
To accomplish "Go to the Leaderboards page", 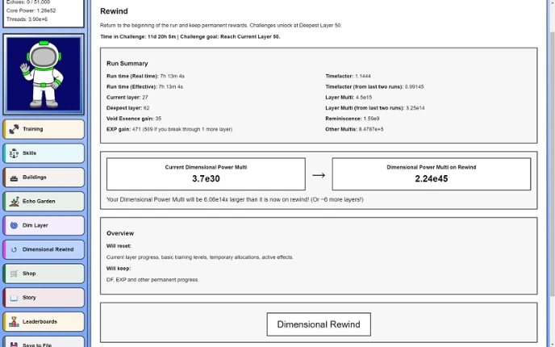I will pyautogui.click(x=44, y=321).
